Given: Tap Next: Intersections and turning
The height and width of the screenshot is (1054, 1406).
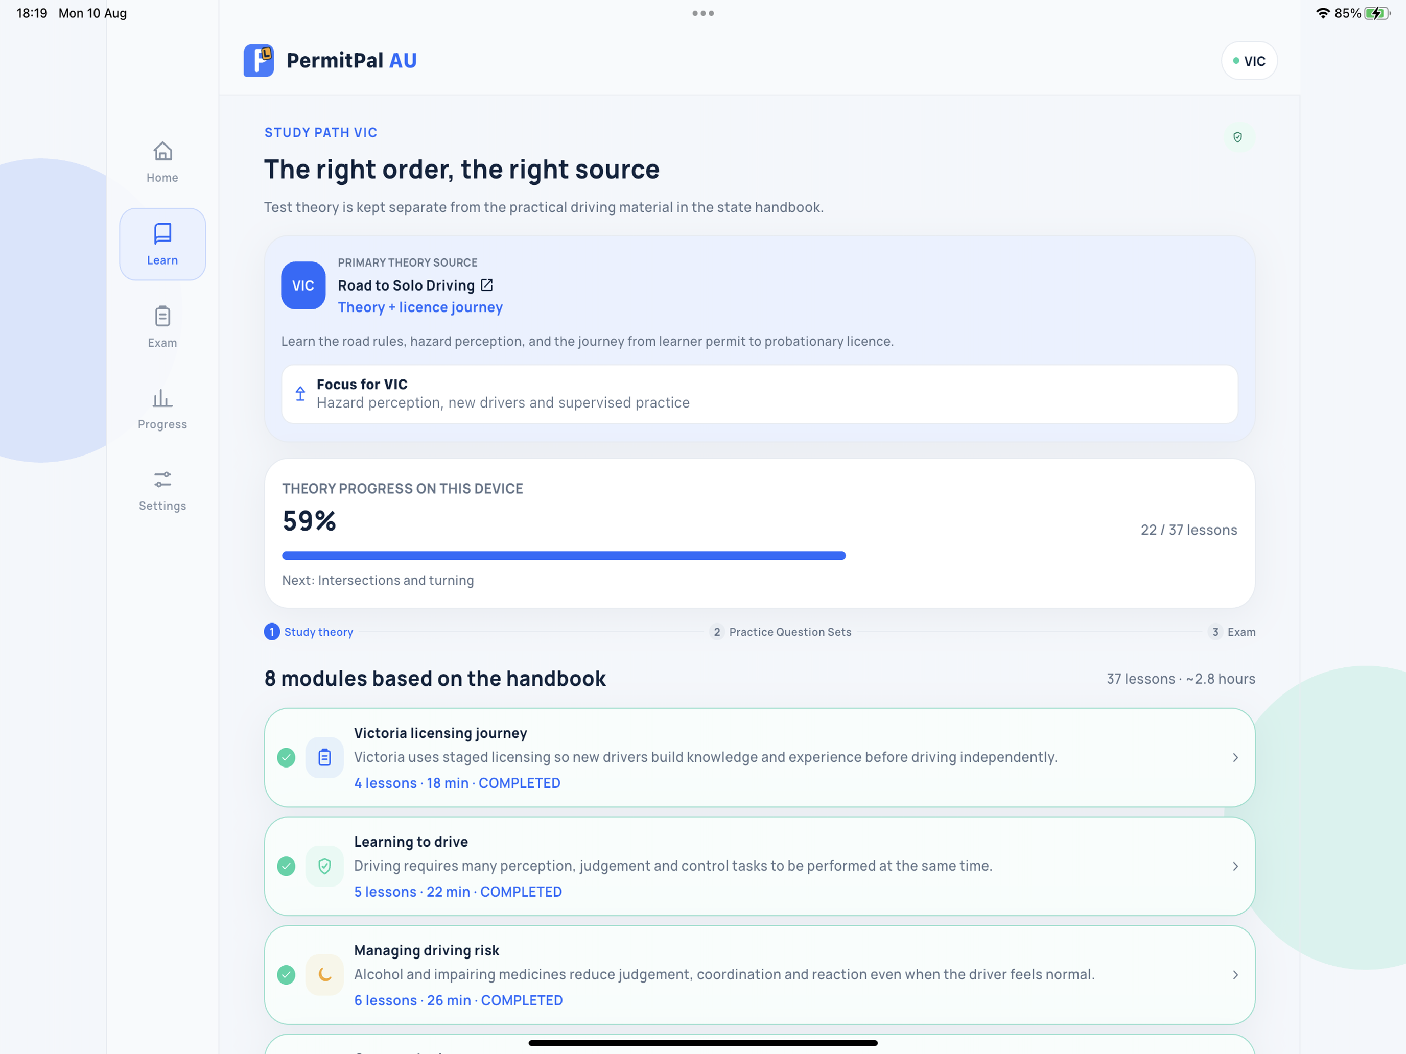Looking at the screenshot, I should 378,580.
